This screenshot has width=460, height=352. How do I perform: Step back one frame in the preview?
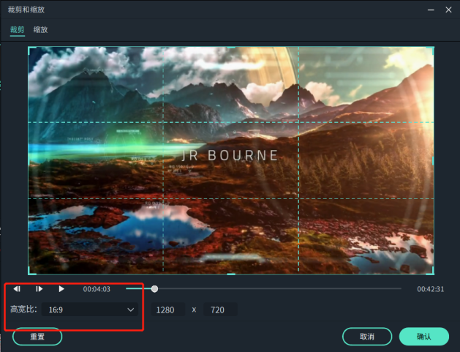[17, 289]
